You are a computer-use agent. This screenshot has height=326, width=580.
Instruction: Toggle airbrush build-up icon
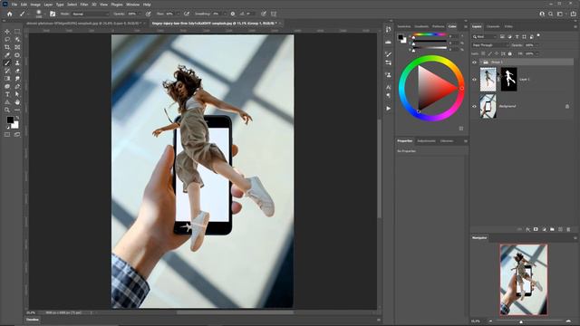(187, 14)
